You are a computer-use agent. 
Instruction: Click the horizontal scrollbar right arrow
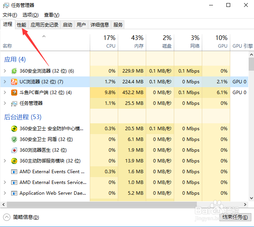(x=245, y=205)
